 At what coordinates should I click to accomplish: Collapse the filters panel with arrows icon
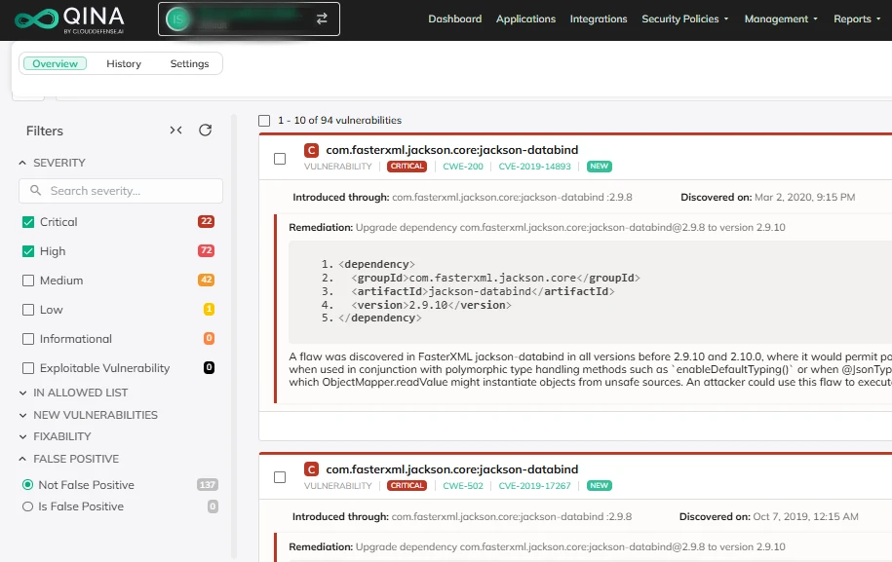(175, 131)
